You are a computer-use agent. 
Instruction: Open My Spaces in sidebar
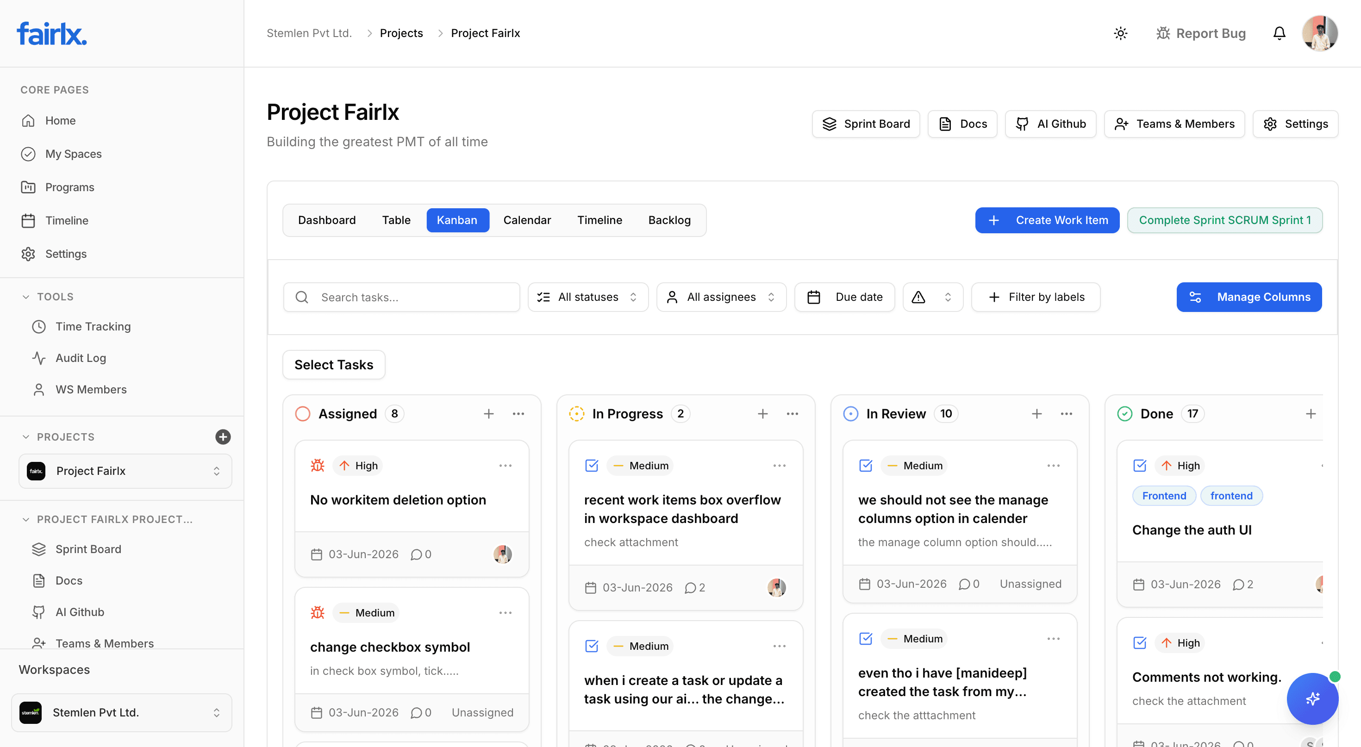(x=74, y=154)
